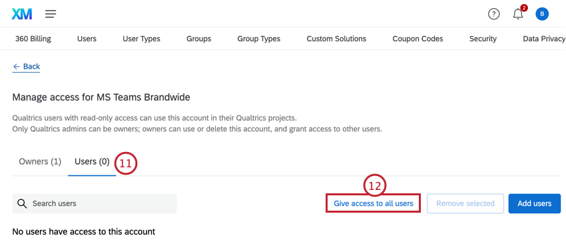
Task: Focus the Search users field
Action: coord(95,203)
